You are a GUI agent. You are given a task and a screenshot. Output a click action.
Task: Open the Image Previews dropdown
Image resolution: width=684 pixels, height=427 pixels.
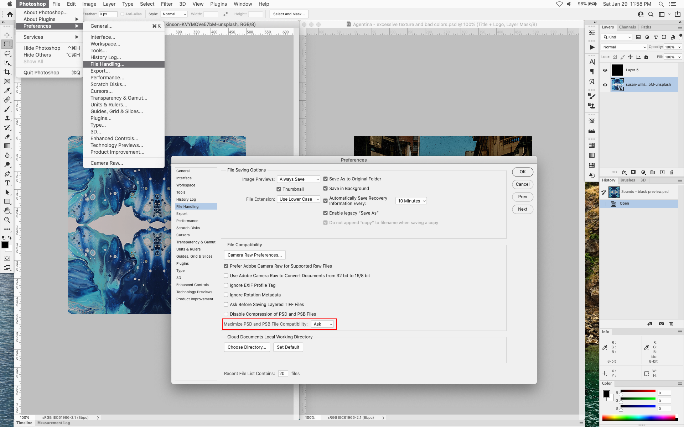(x=299, y=179)
